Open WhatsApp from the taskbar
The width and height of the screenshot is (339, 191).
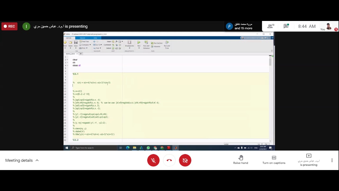(148, 148)
